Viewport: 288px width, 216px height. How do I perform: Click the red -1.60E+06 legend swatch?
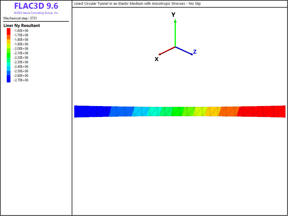click(8, 31)
